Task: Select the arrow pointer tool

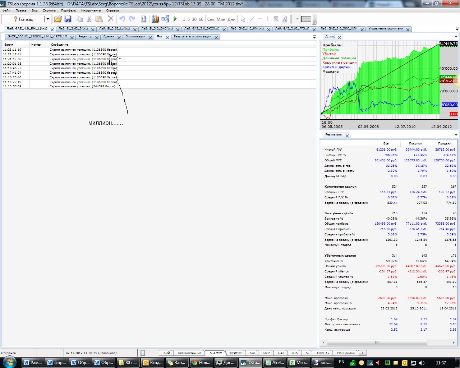Action: (x=243, y=19)
